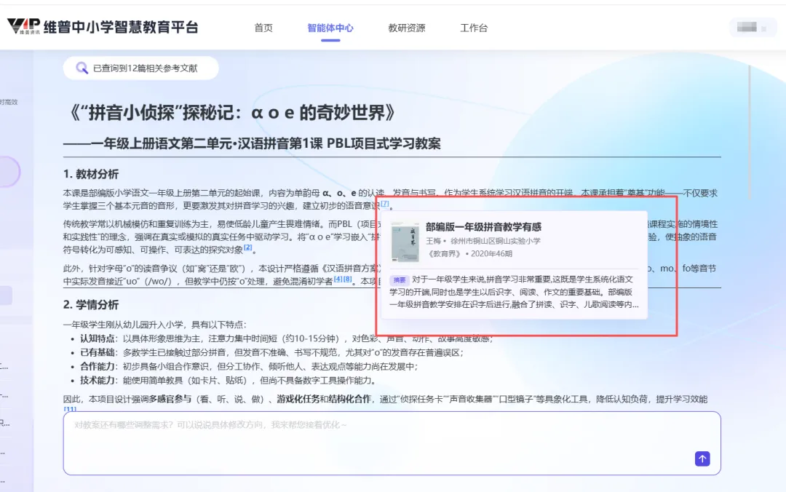Click citation reference [4]
This screenshot has height=492, width=786.
coord(338,279)
